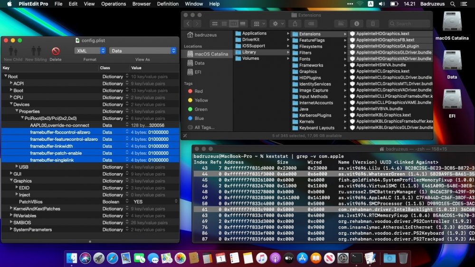475x267 pixels.
Task: Switch Finder to column view
Action: pos(234,24)
